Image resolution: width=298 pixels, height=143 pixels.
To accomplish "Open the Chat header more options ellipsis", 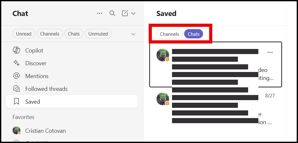I will click(99, 13).
